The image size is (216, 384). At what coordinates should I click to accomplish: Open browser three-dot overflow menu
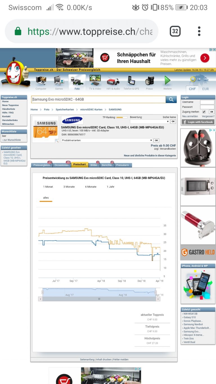click(x=199, y=31)
